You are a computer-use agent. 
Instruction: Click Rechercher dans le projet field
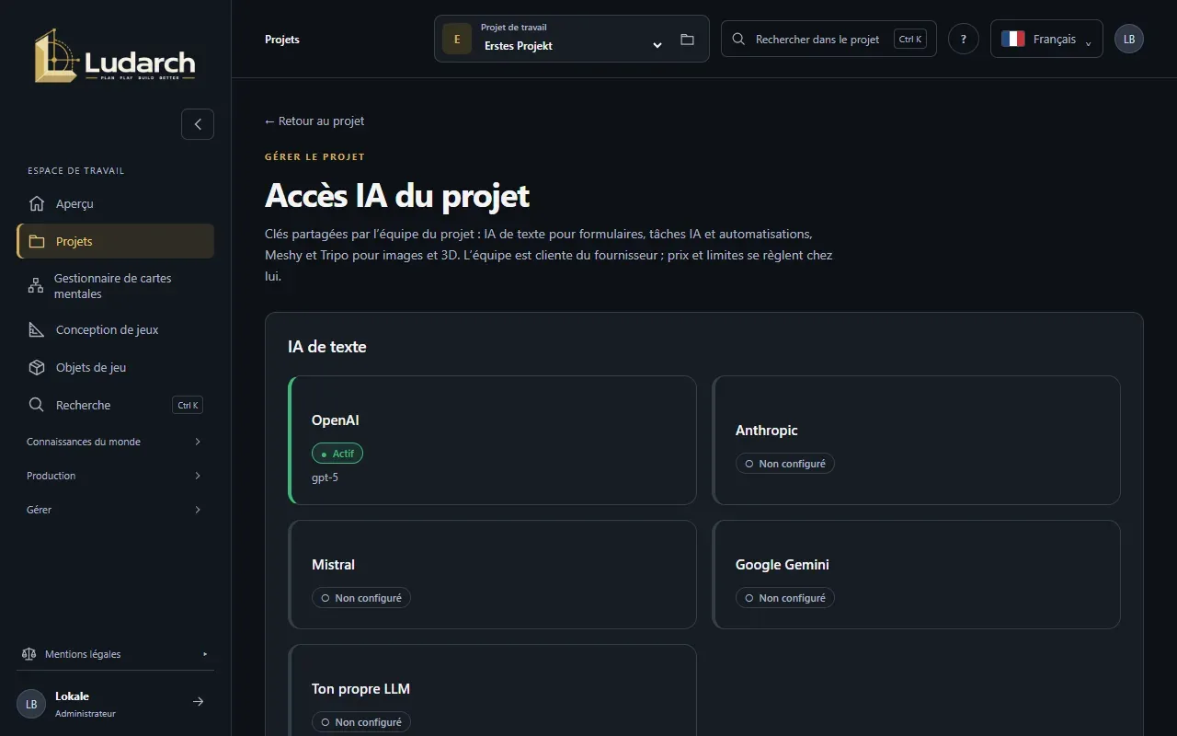(x=828, y=39)
